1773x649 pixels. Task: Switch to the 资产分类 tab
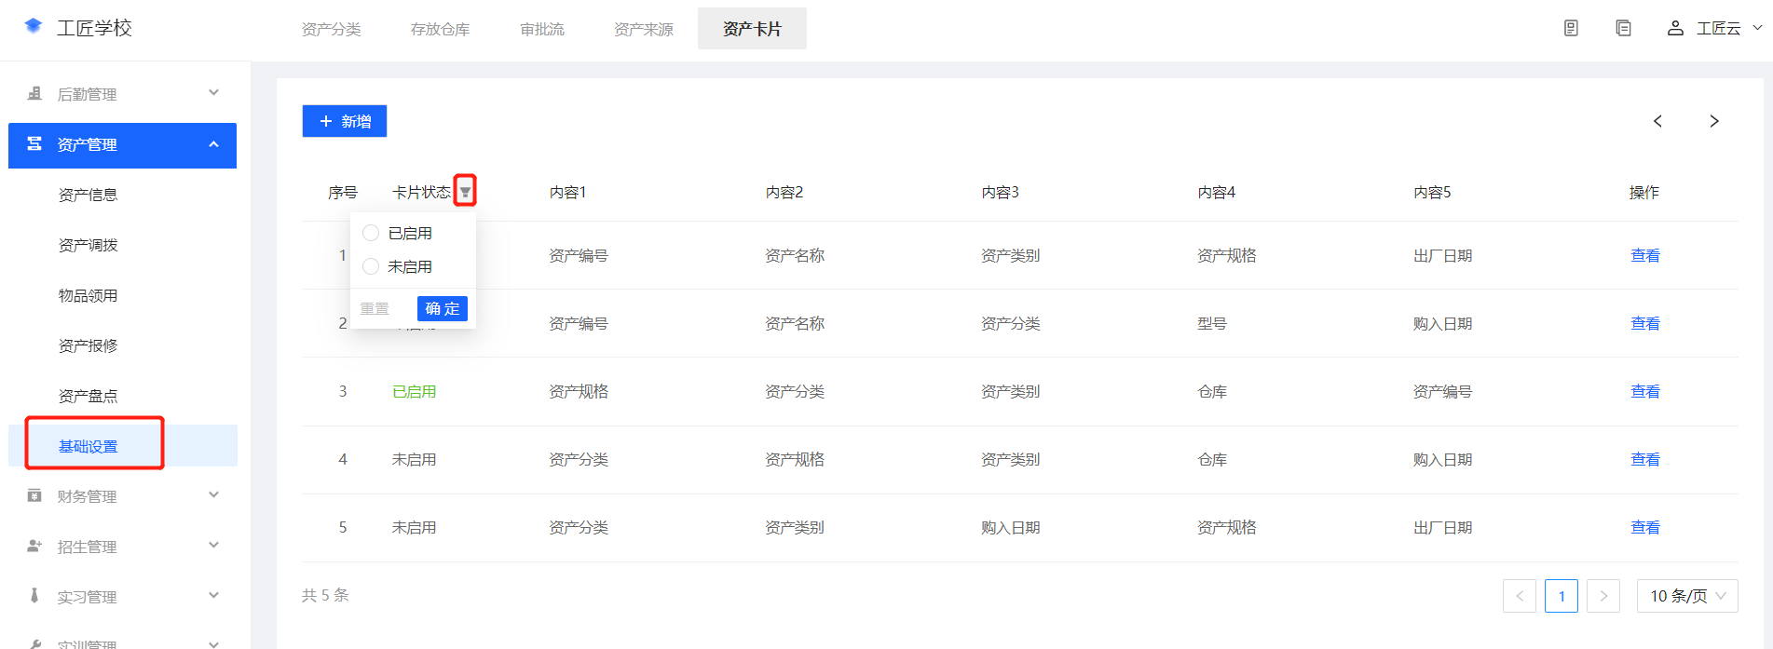pos(331,30)
